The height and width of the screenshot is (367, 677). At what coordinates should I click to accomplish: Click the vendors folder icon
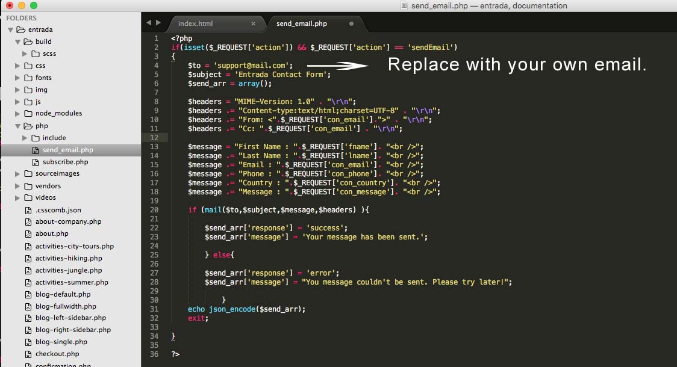[x=28, y=186]
